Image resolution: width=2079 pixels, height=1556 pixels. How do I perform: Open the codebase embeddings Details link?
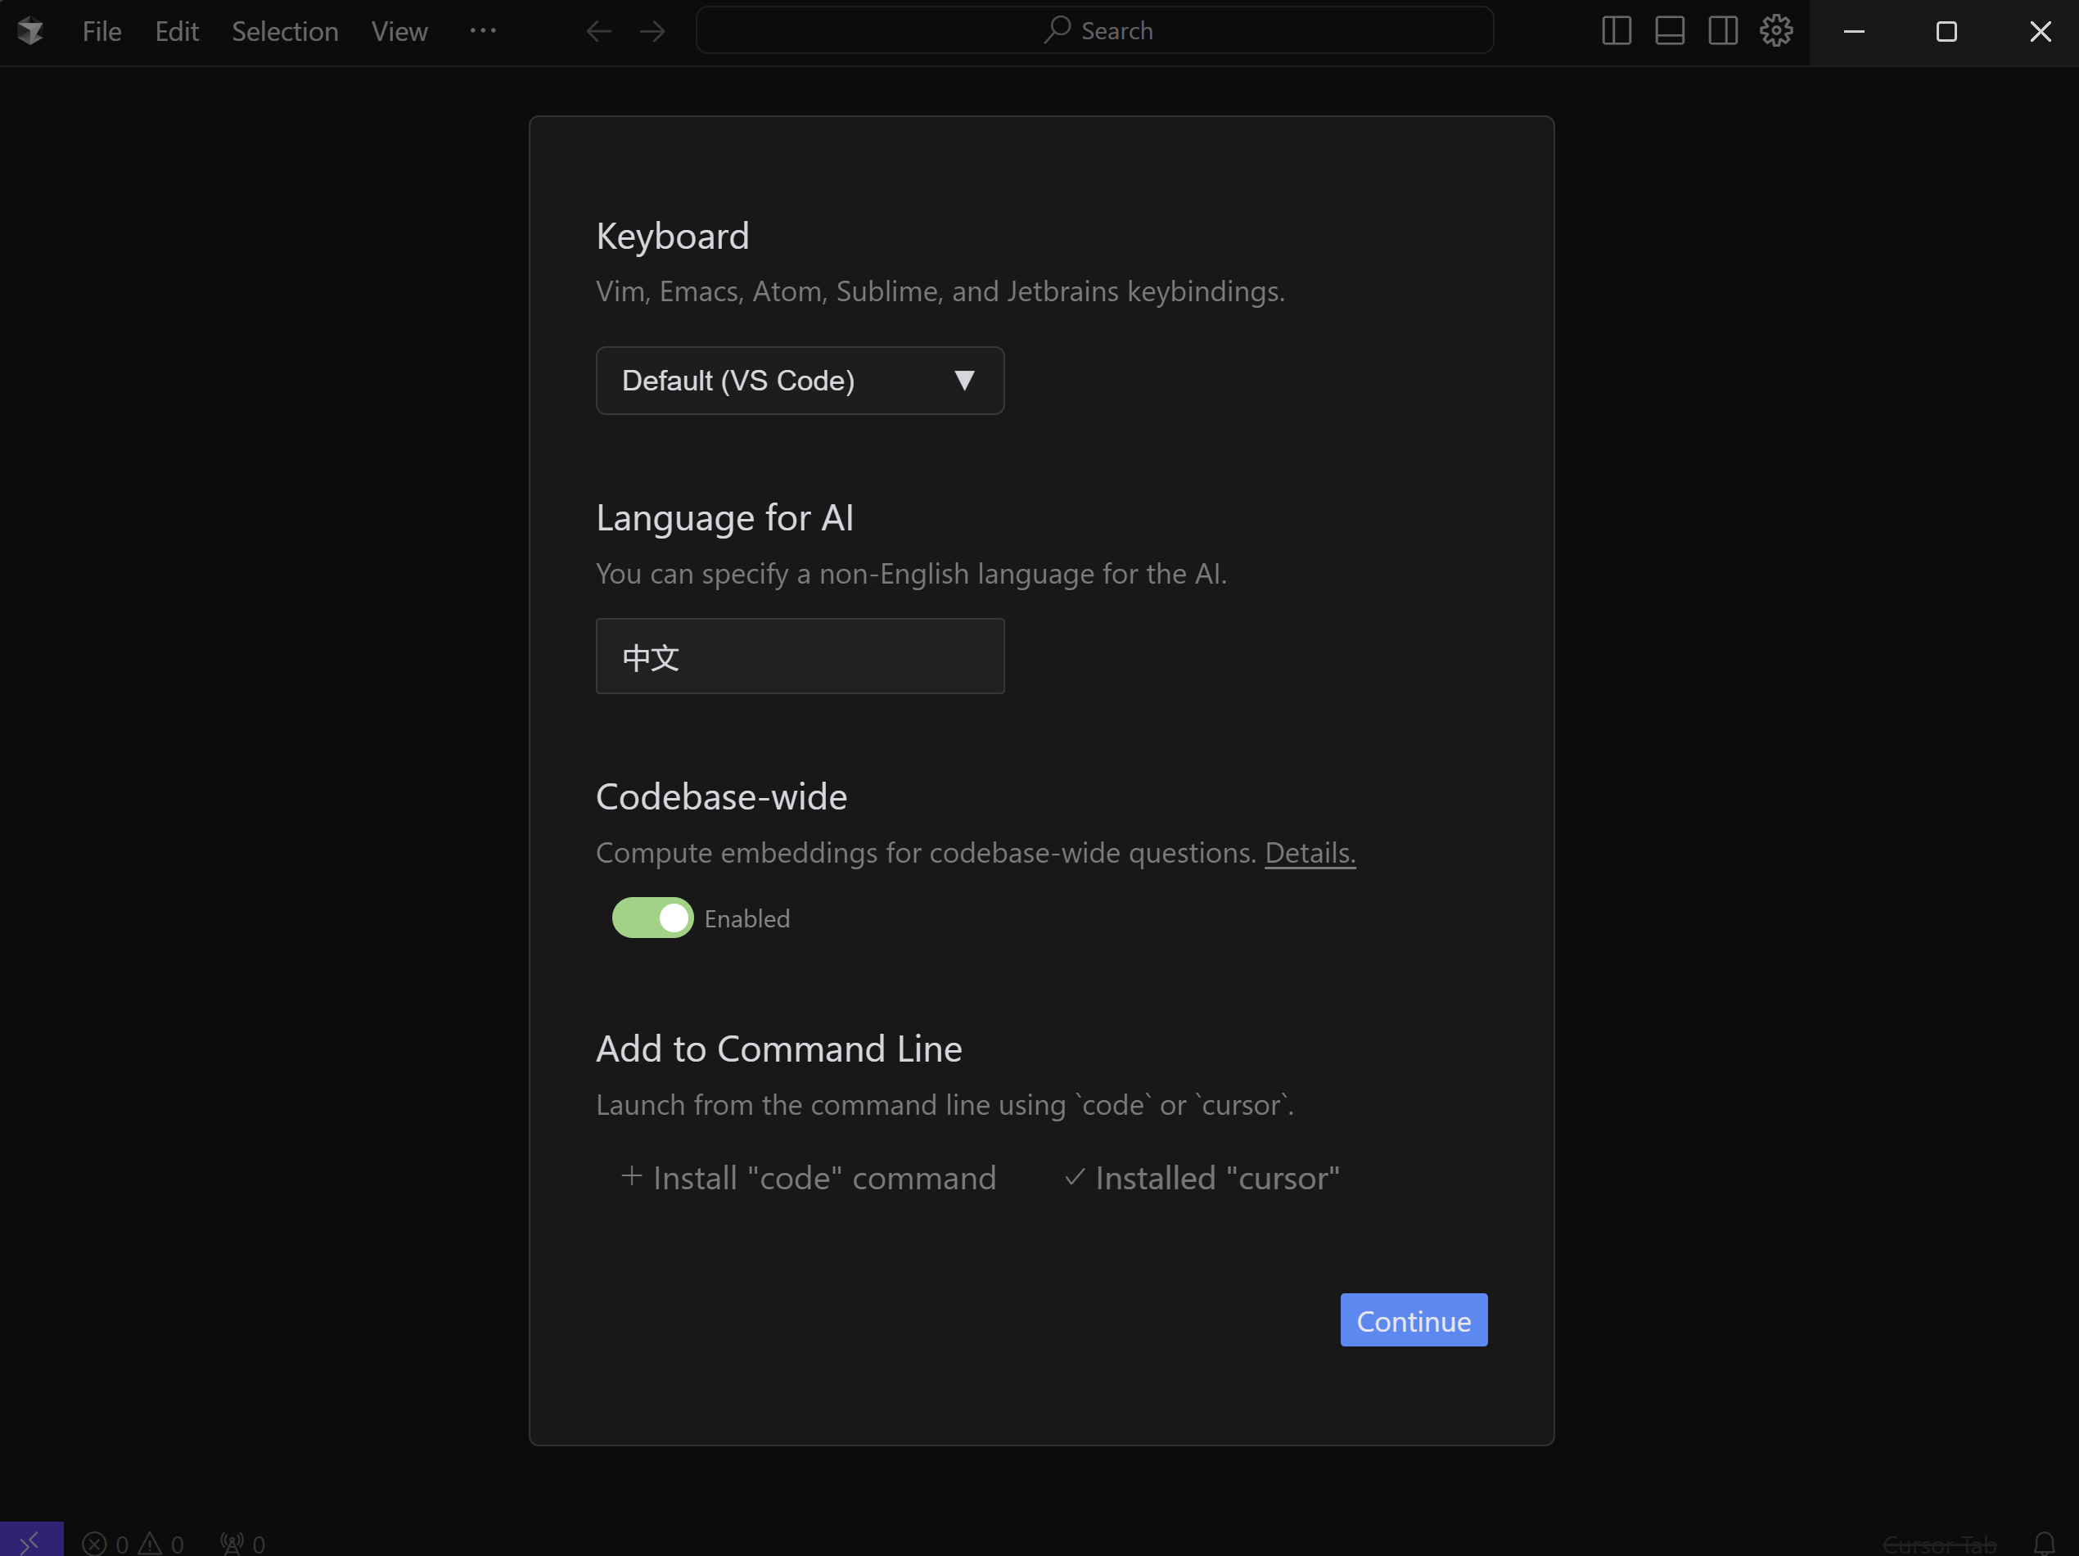(x=1310, y=852)
